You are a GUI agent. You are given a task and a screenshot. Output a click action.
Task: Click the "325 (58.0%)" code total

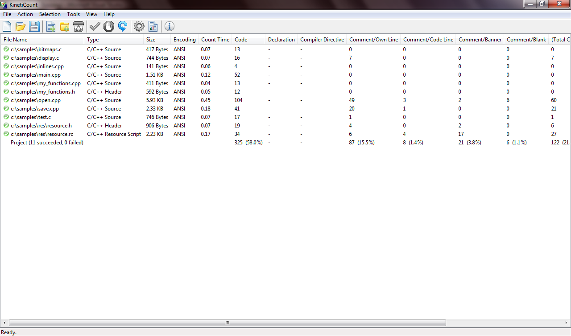(248, 143)
